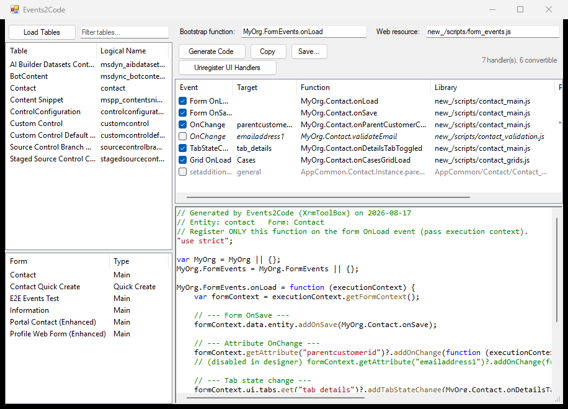568x409 pixels.
Task: Click horizontal scrollbar of code pane
Action: [275, 398]
